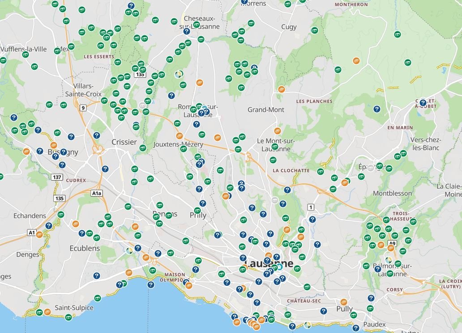Click blue question marker below Echandens label
Image resolution: width=462 pixels, height=333 pixels.
49,226
